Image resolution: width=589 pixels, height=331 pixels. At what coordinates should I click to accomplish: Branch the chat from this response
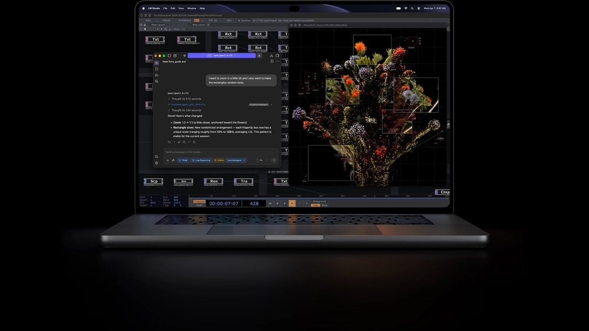[x=179, y=142]
